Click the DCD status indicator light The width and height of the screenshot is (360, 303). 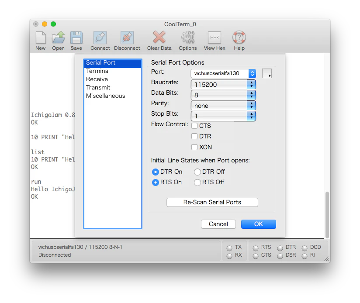[x=305, y=248]
